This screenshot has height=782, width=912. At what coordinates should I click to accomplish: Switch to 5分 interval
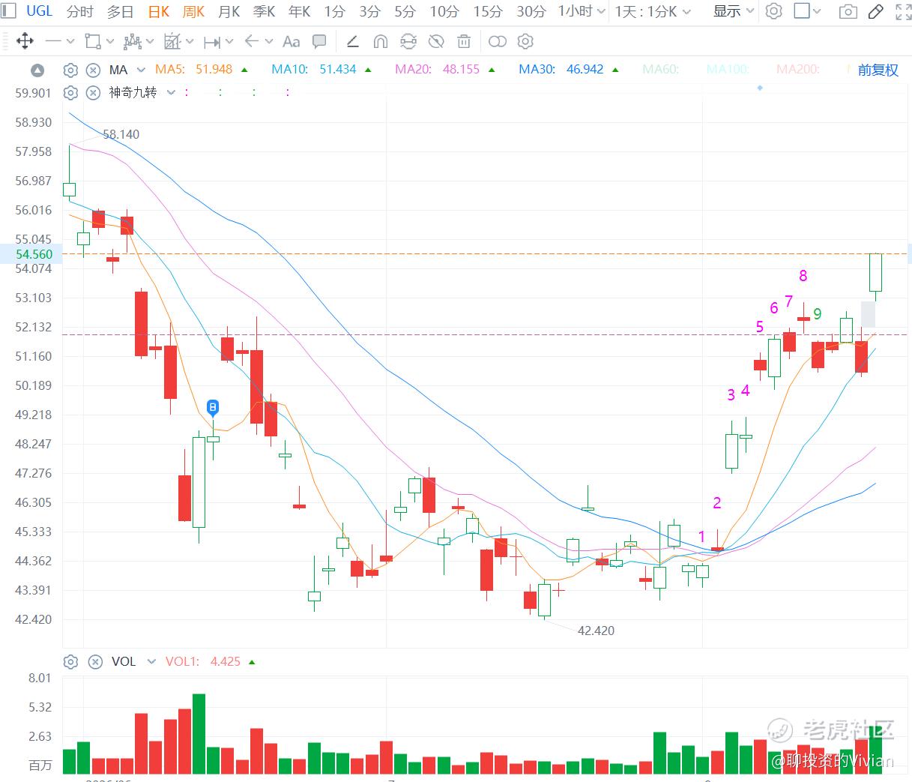(x=404, y=11)
